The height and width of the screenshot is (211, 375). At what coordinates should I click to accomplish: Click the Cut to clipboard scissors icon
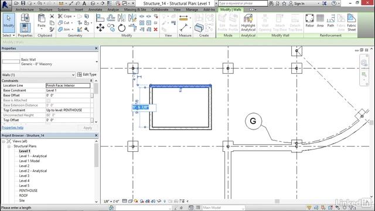pyautogui.click(x=52, y=16)
